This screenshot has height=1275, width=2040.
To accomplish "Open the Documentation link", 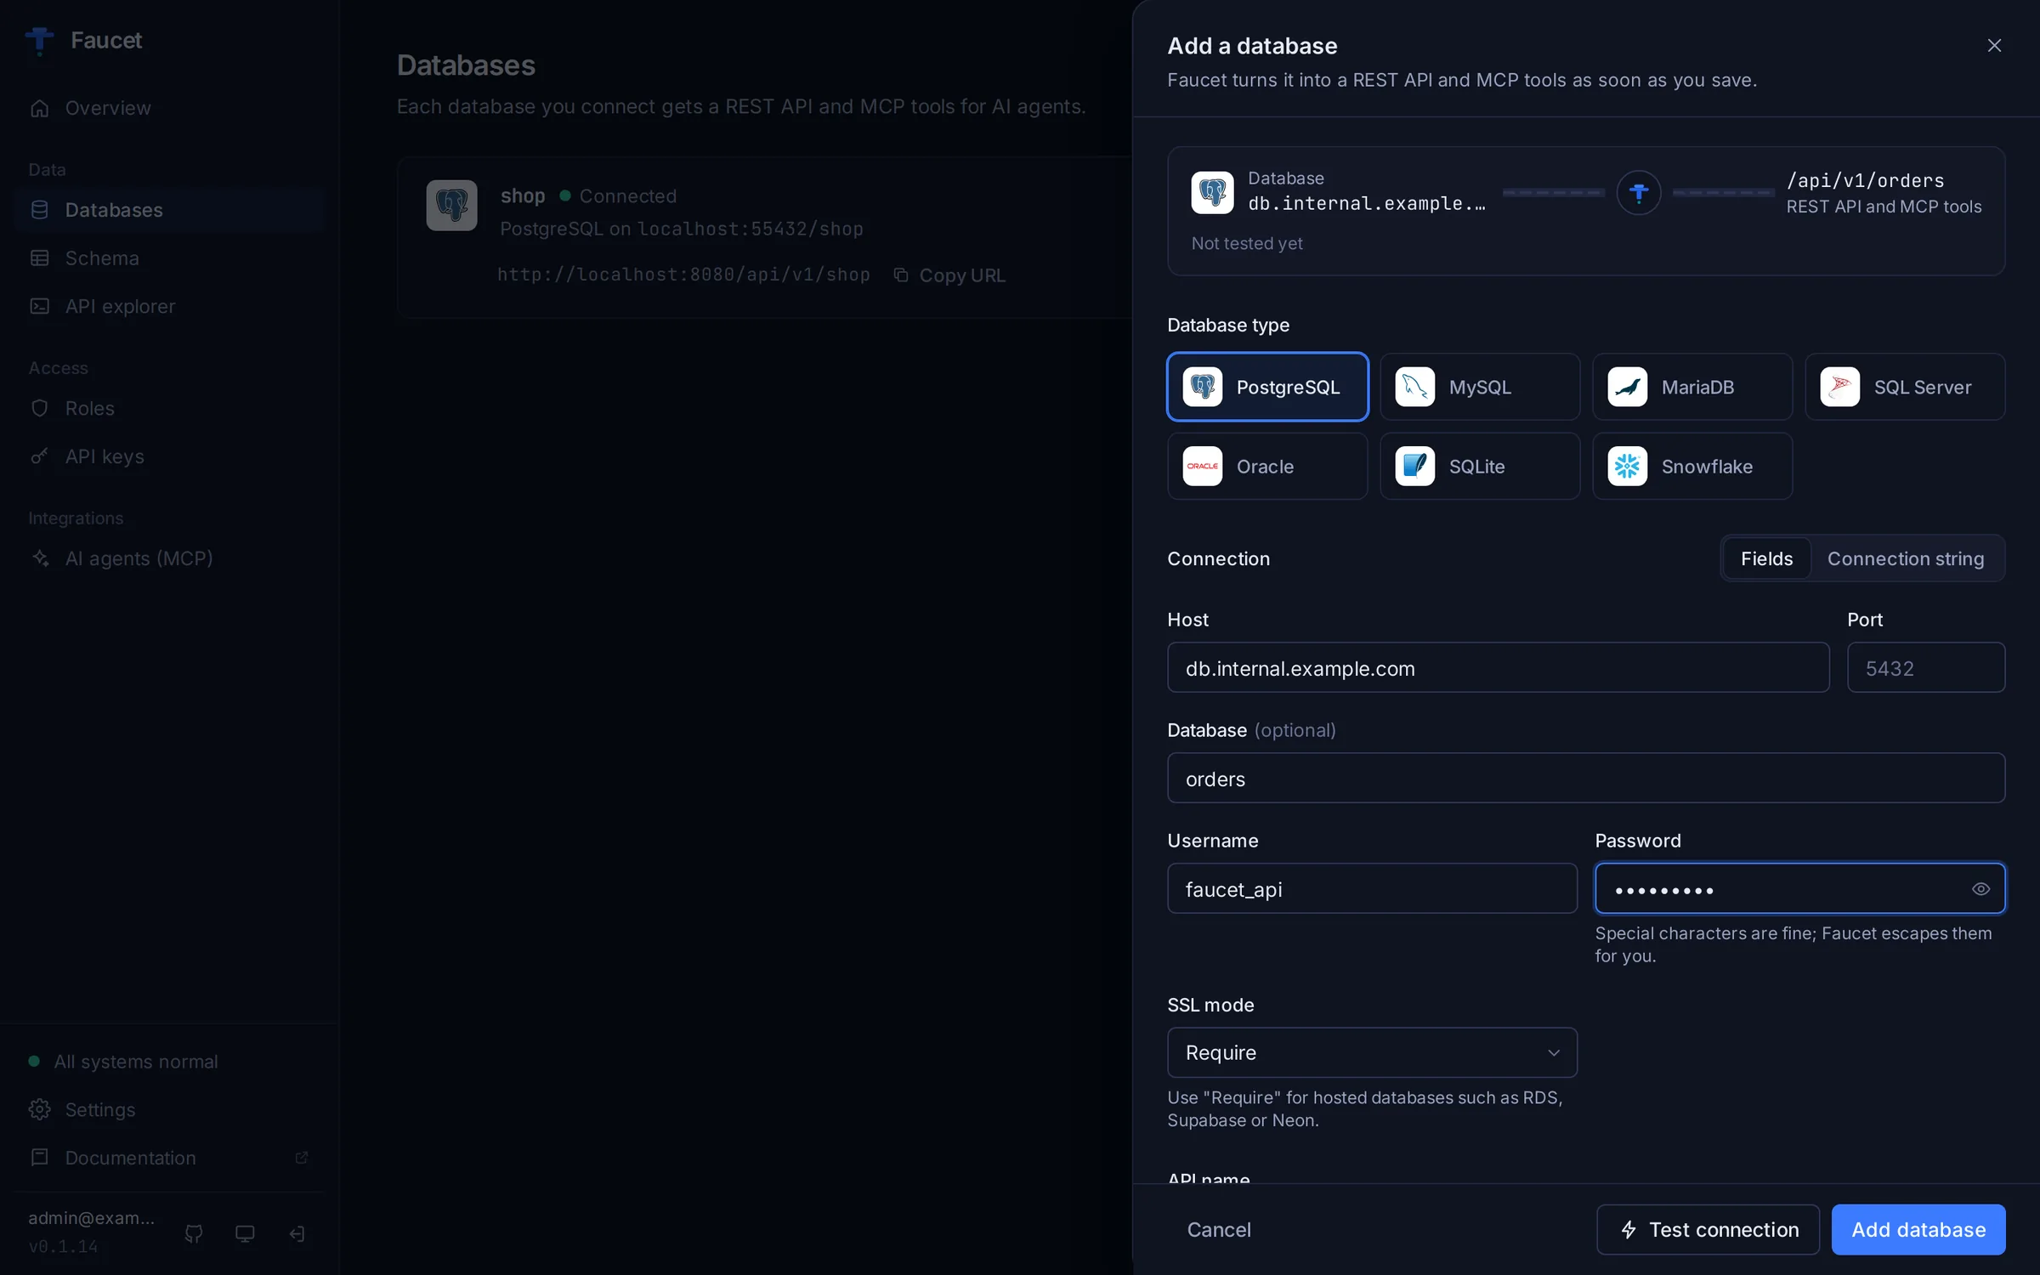I will (x=170, y=1158).
